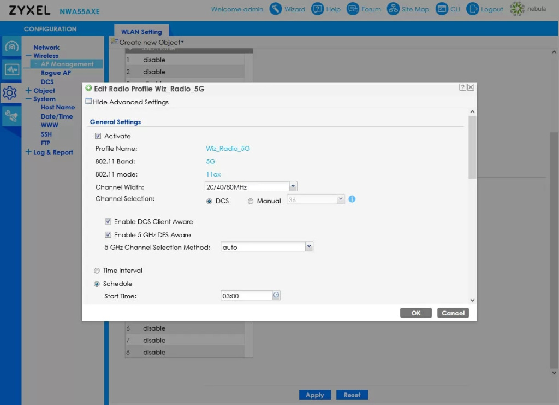Disable the DCS Client Aware checkbox
The image size is (559, 405).
coord(108,222)
